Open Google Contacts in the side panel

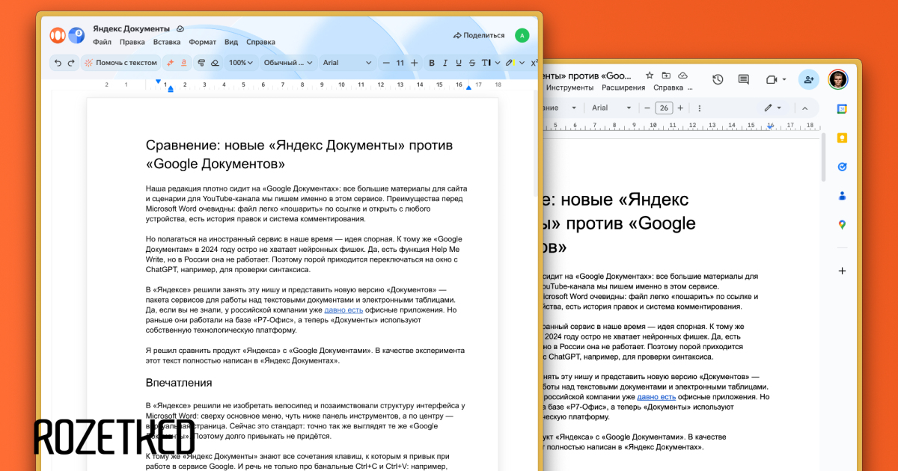click(x=842, y=196)
